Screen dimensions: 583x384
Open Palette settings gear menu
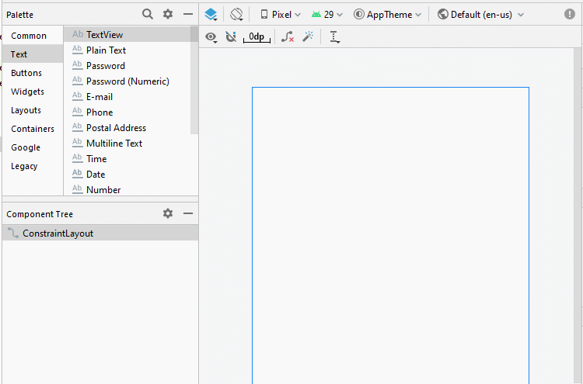point(168,14)
